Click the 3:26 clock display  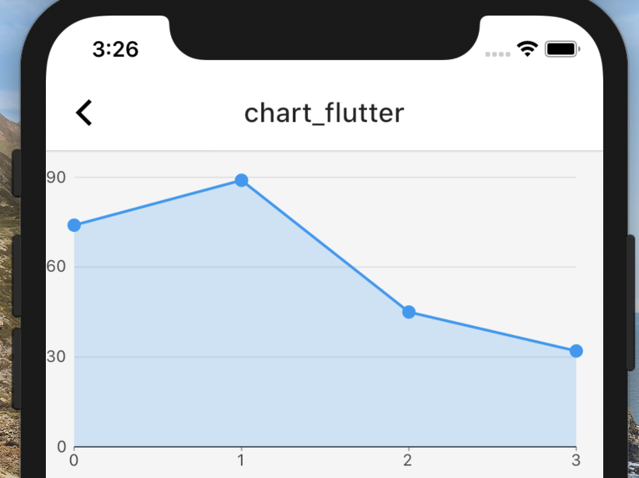pyautogui.click(x=116, y=49)
